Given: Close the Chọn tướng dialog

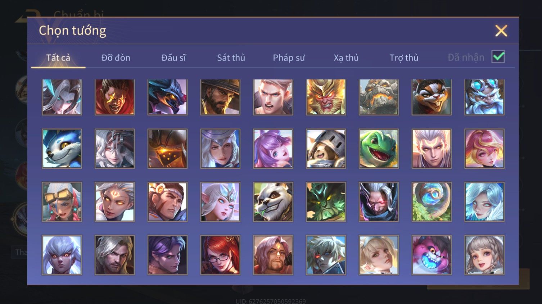Looking at the screenshot, I should pyautogui.click(x=501, y=31).
